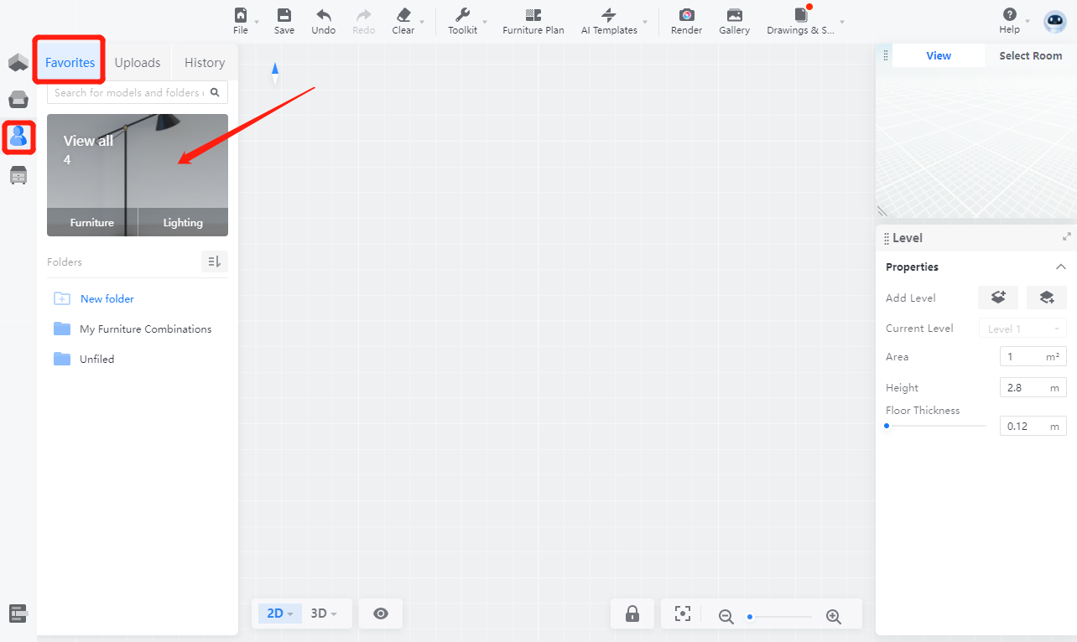Switch to the History tab
Viewport: 1077px width, 642px height.
click(x=205, y=63)
